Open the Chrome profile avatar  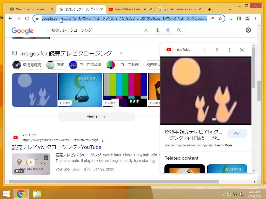point(247,18)
